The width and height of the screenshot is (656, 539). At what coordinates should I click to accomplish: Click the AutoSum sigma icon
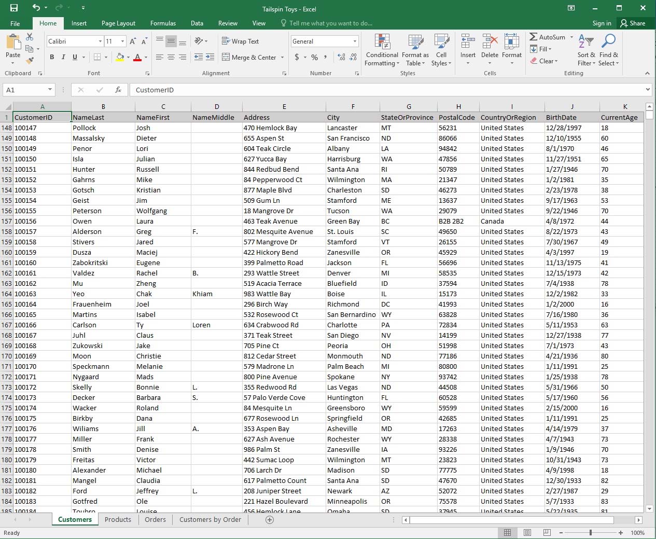[x=534, y=37]
